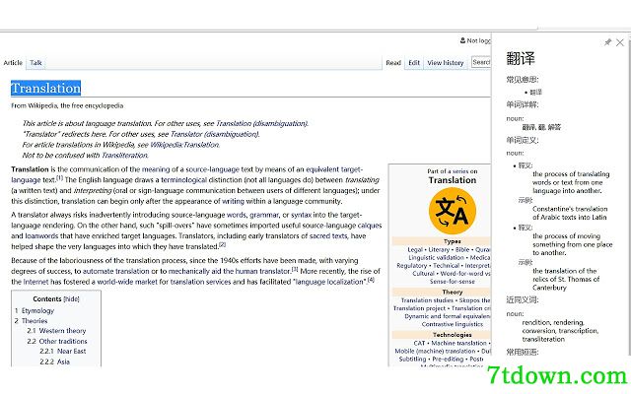Open the Transliteration hatnote link

(x=125, y=156)
